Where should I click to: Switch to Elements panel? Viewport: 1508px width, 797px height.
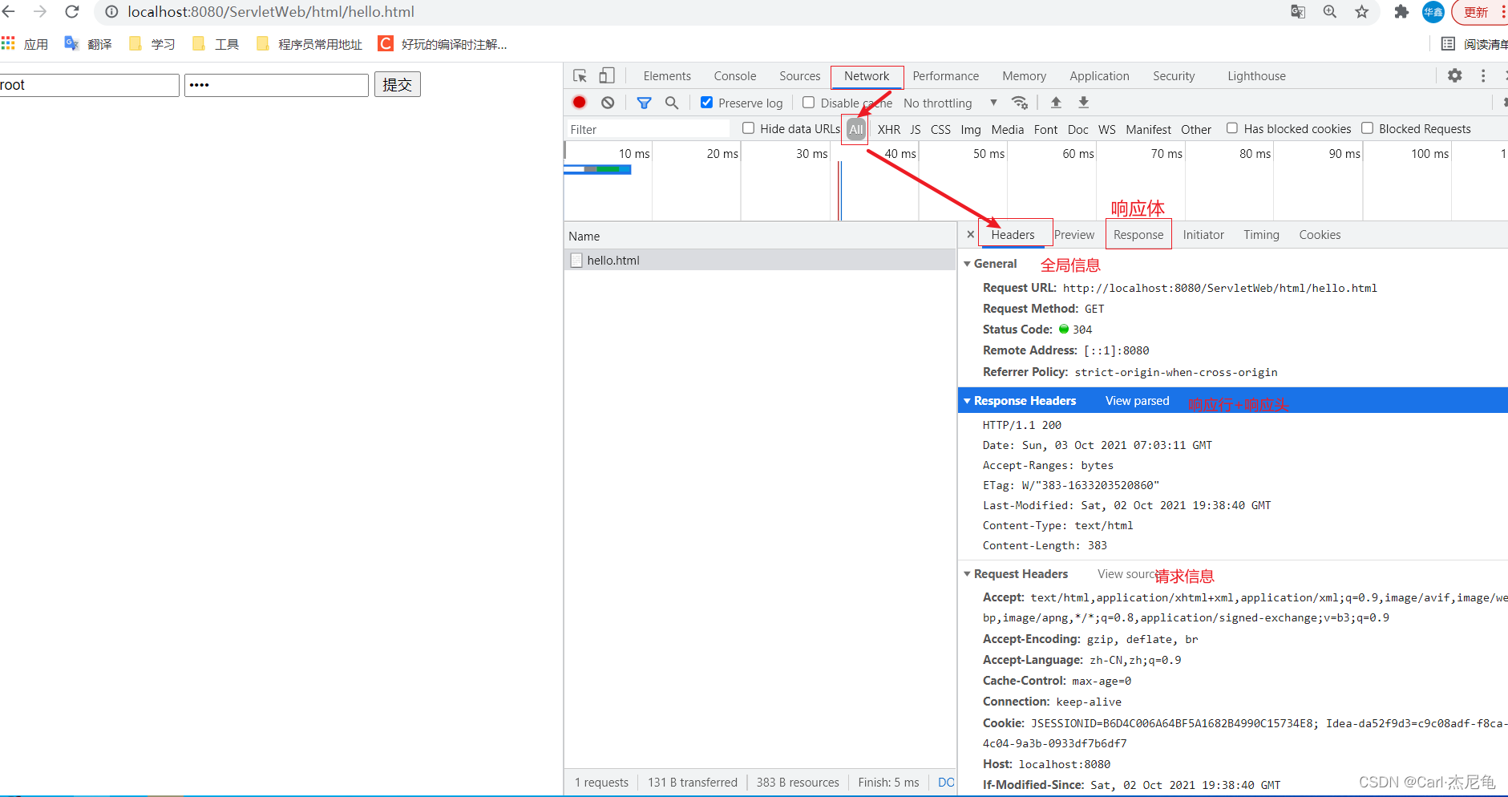pos(667,76)
